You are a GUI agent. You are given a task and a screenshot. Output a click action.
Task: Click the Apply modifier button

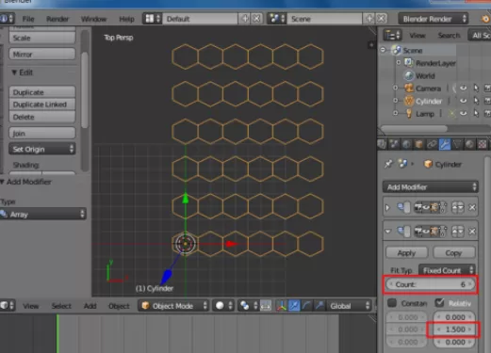coord(406,252)
